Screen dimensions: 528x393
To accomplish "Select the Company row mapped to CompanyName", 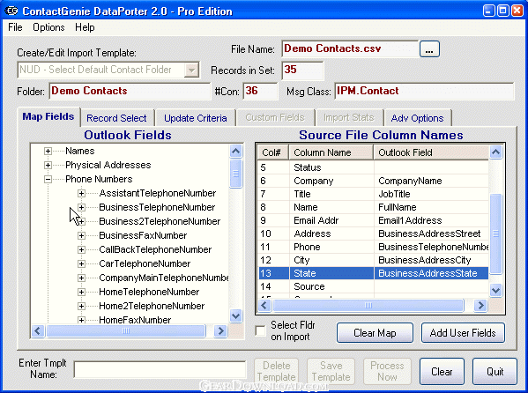I will [373, 181].
